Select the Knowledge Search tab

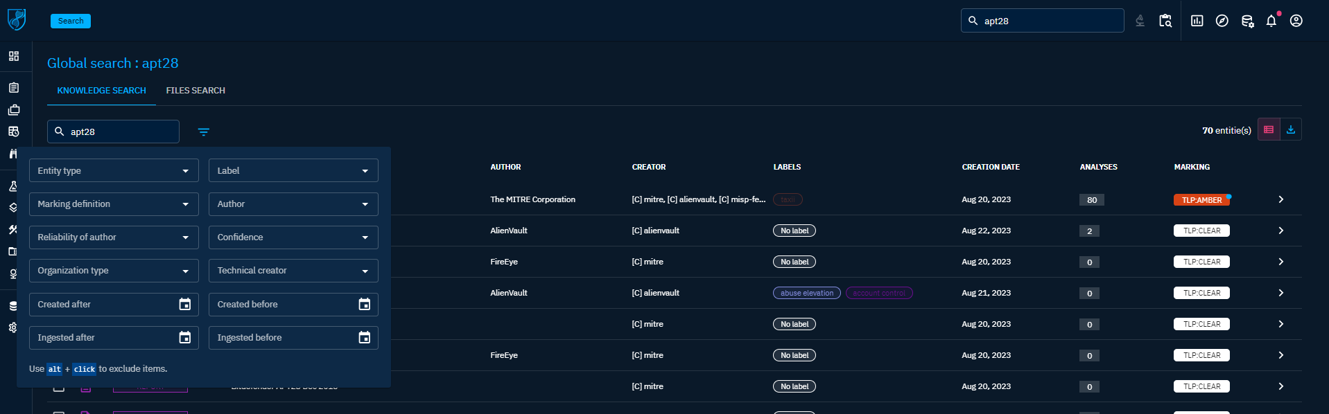pos(101,91)
